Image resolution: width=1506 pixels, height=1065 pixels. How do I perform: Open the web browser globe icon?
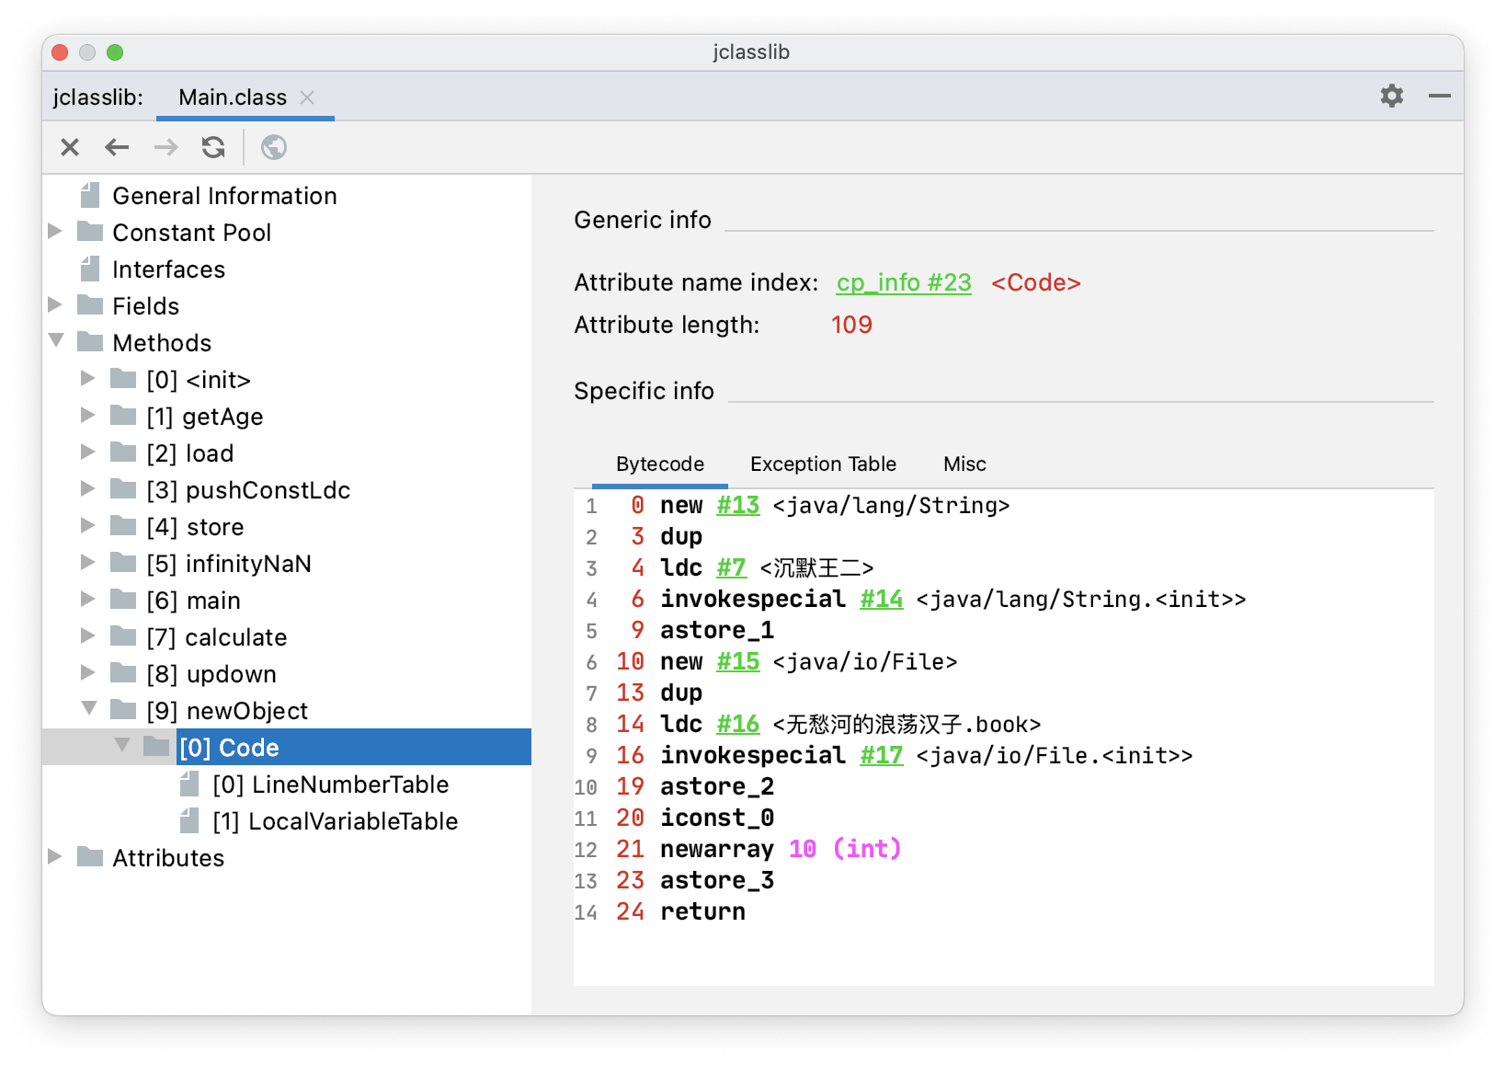click(x=274, y=147)
